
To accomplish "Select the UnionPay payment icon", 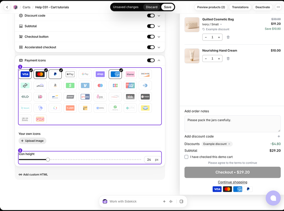I will (130, 85).
